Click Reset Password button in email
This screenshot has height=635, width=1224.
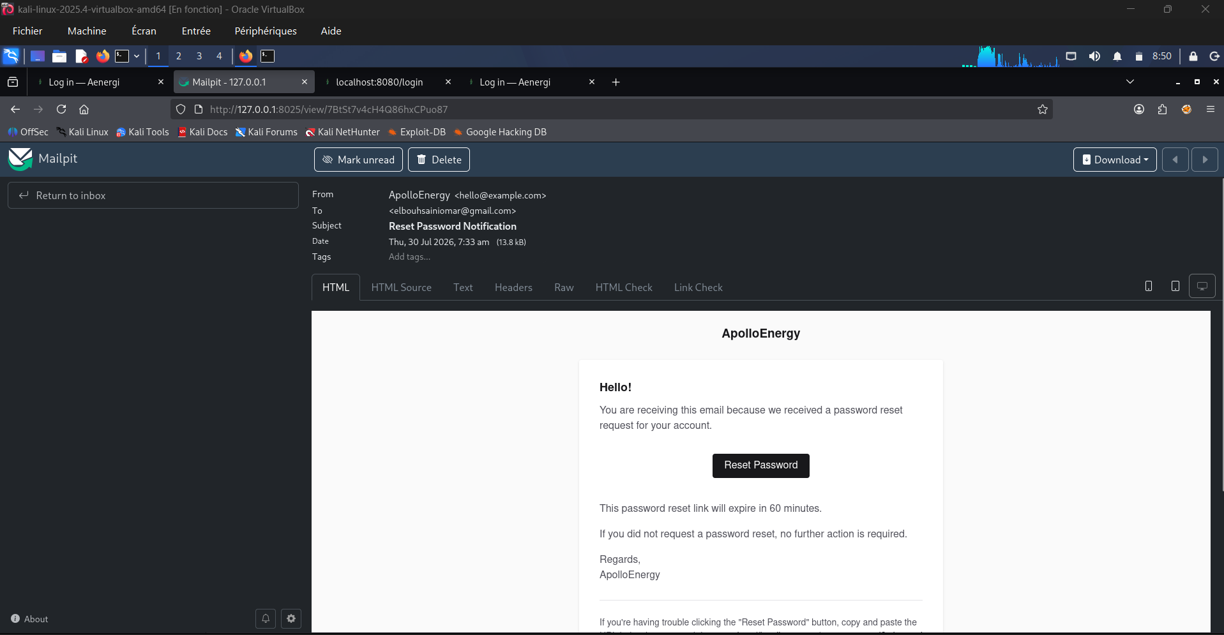760,465
